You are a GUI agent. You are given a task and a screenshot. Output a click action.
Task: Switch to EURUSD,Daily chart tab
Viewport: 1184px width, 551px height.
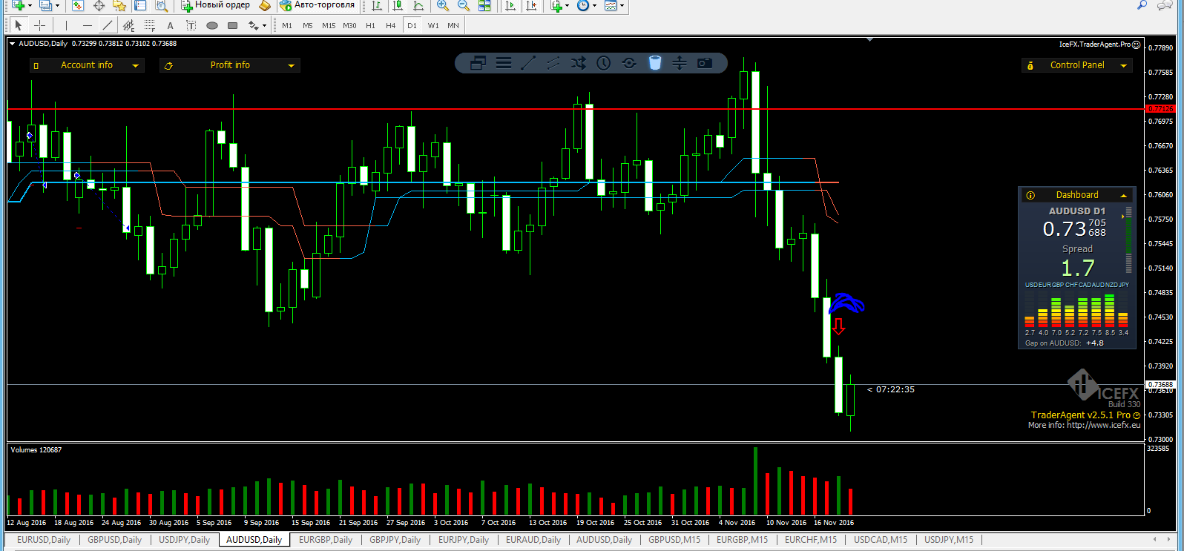(x=44, y=540)
